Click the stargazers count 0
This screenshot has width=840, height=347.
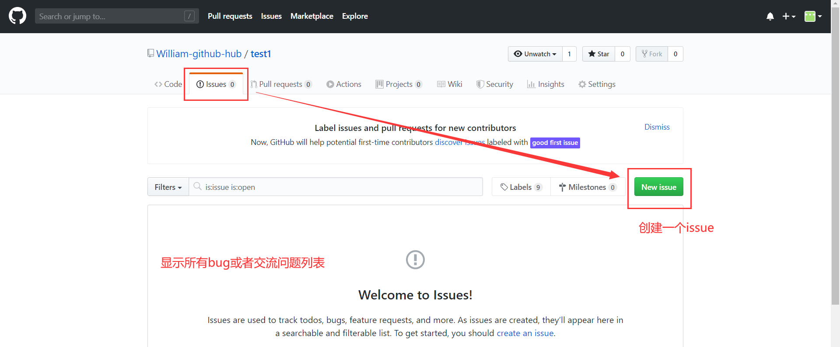point(623,54)
